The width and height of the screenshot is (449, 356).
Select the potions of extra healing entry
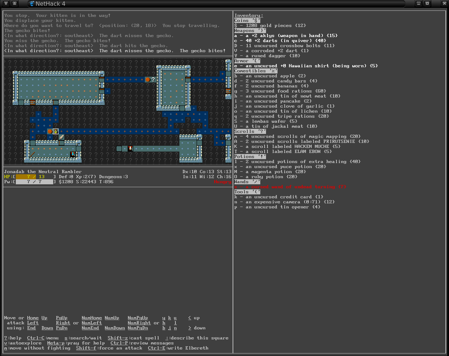click(297, 162)
